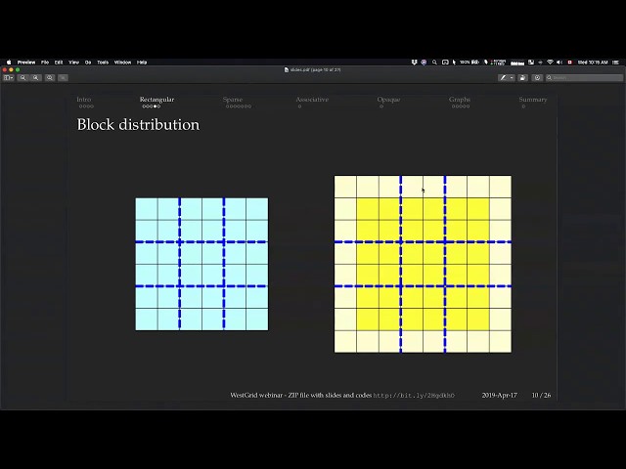
Task: Expand the highlight color dropdown arrow
Action: point(512,78)
